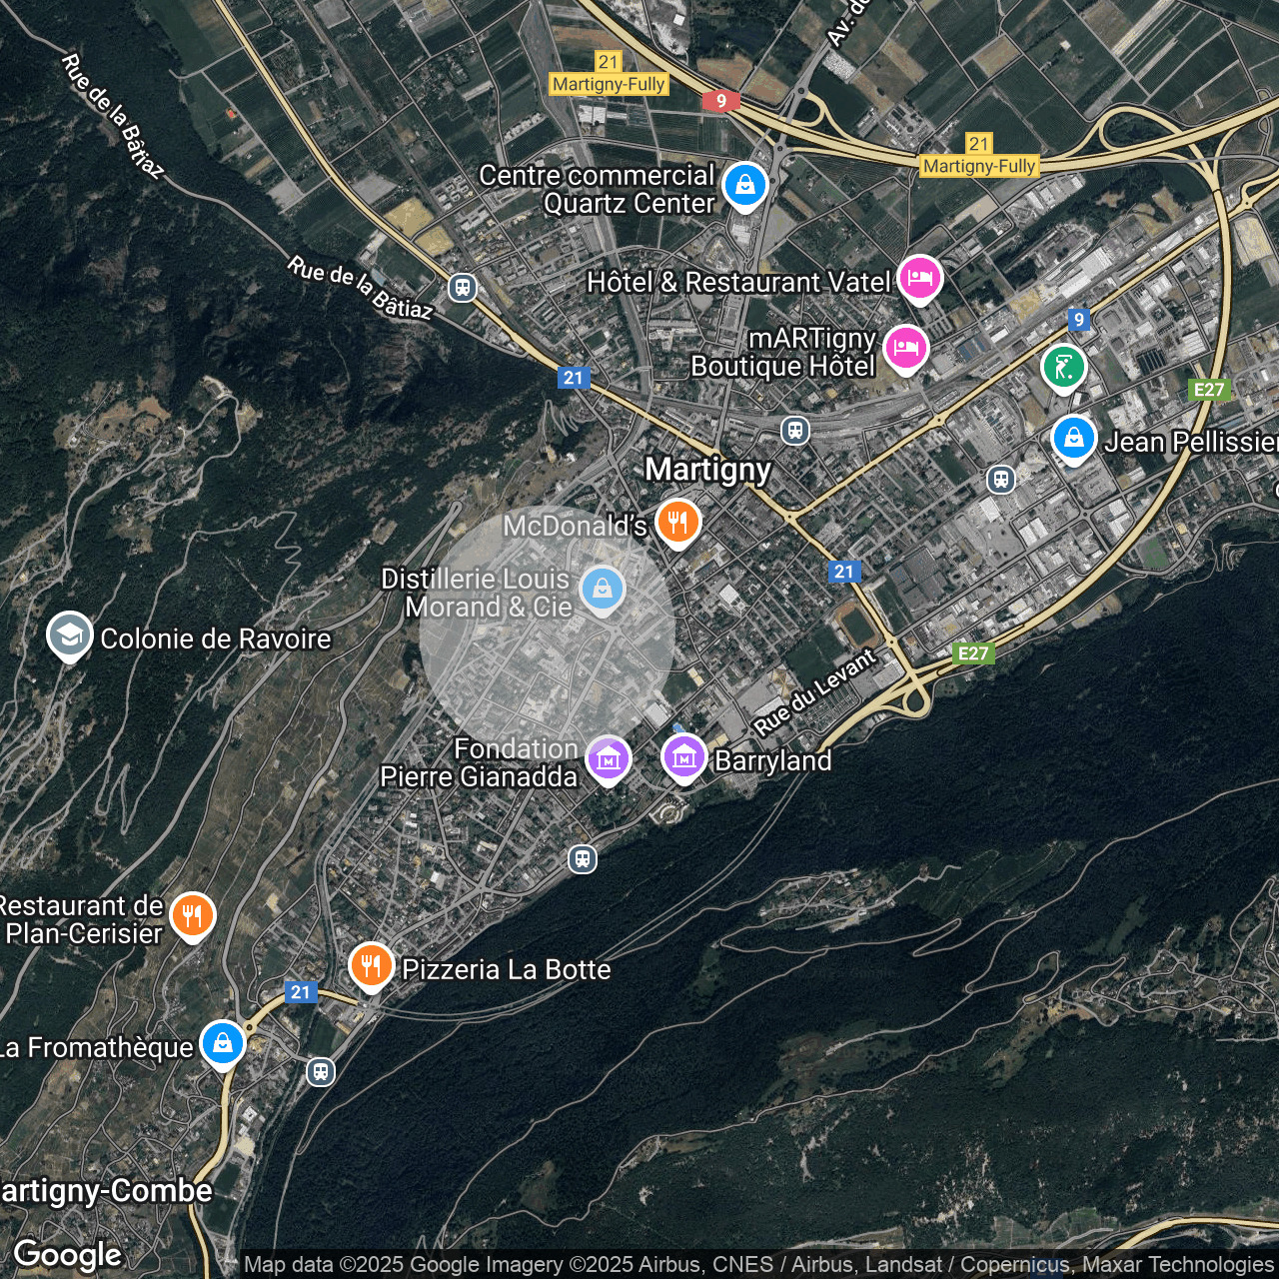Open the Barryland museum pin
This screenshot has width=1279, height=1279.
click(x=683, y=756)
